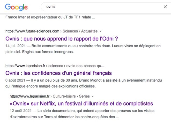Click the Google logo
The height and width of the screenshot is (127, 171).
[16, 7]
